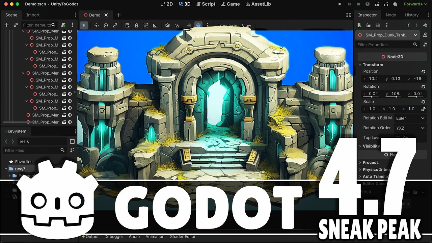The height and width of the screenshot is (243, 432).
Task: Toggle local space cube mode
Action: tap(167, 25)
